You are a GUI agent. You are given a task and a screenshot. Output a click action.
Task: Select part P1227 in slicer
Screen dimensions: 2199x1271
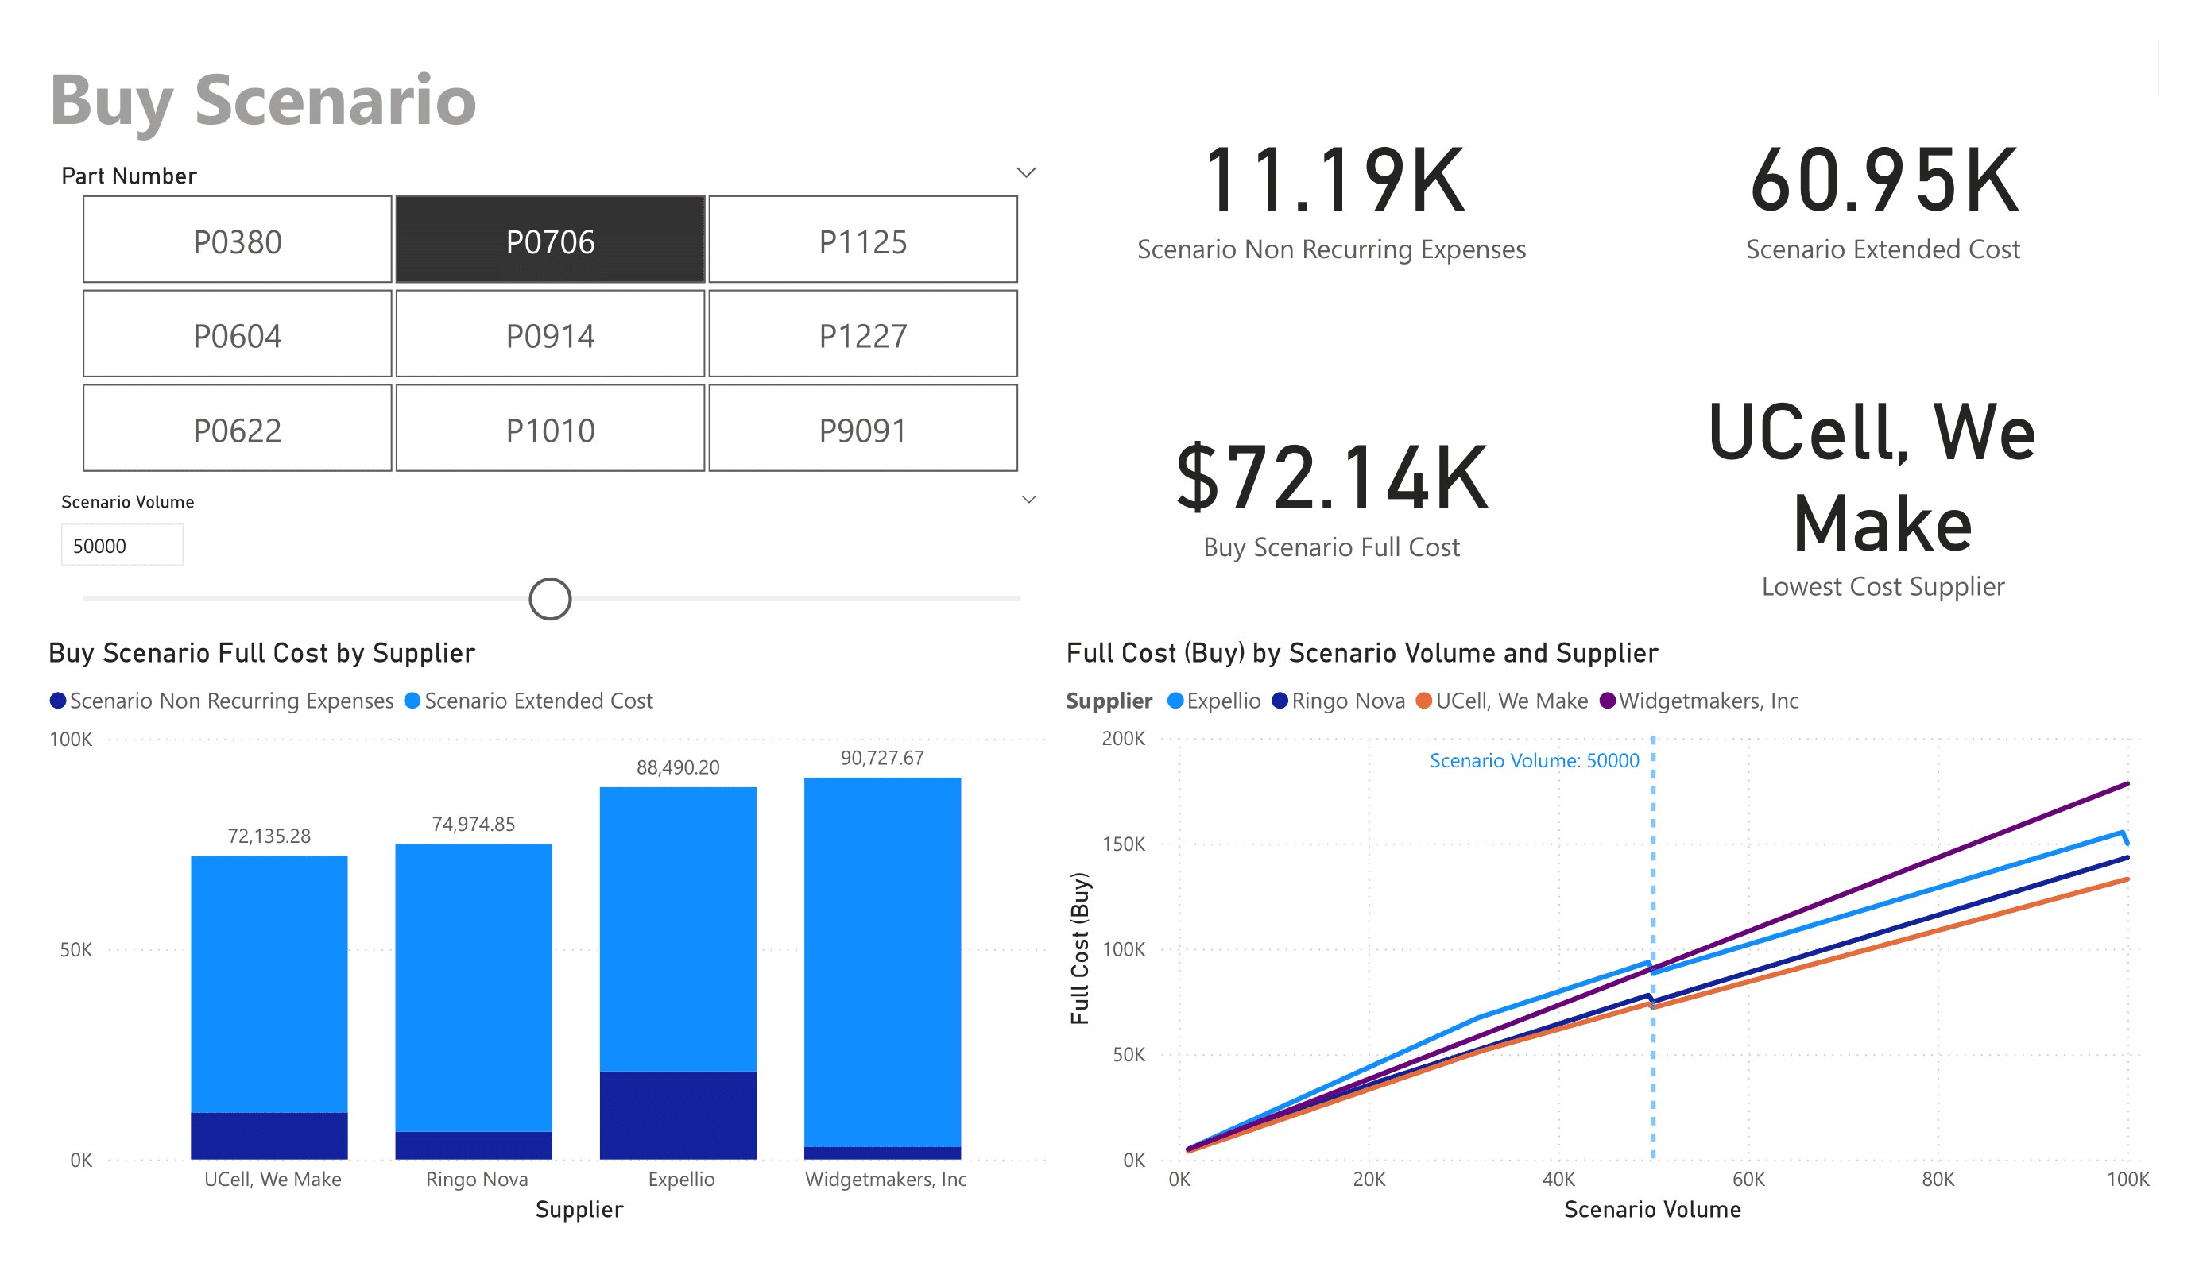863,334
